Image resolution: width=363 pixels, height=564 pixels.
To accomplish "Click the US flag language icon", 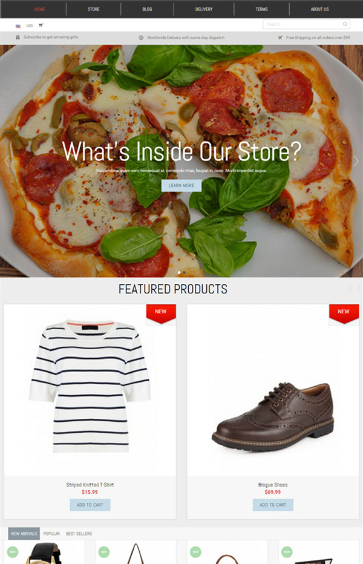I will [18, 26].
